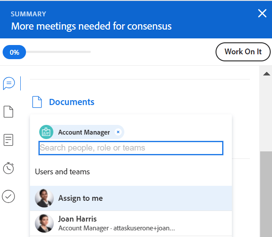Open the Documents sidebar icon

click(8, 112)
